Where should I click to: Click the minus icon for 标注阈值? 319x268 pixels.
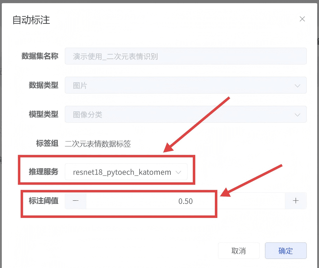(76, 201)
